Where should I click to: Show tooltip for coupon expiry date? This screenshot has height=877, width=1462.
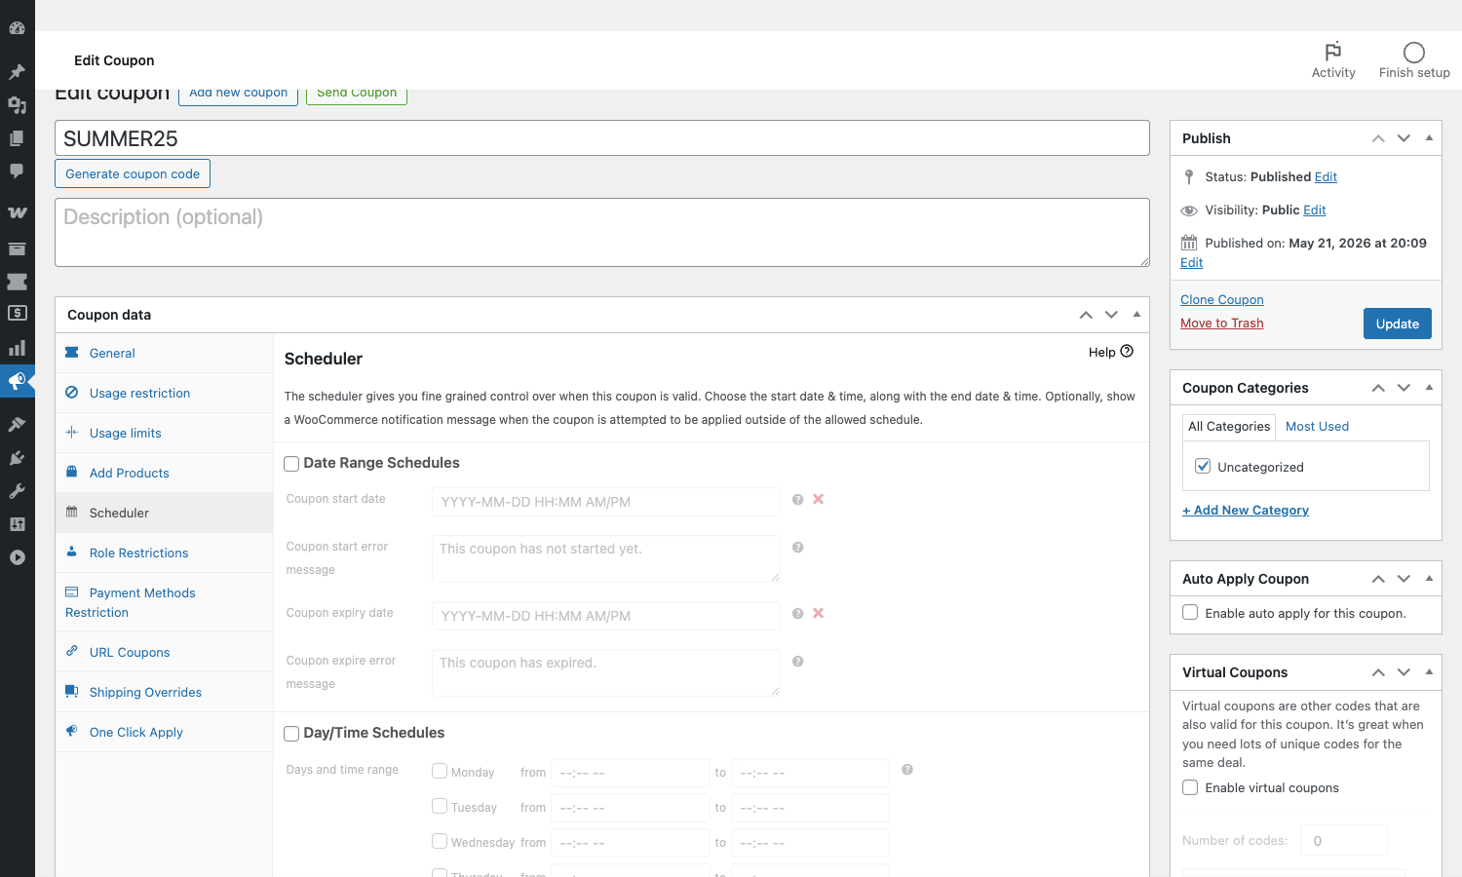tap(797, 614)
